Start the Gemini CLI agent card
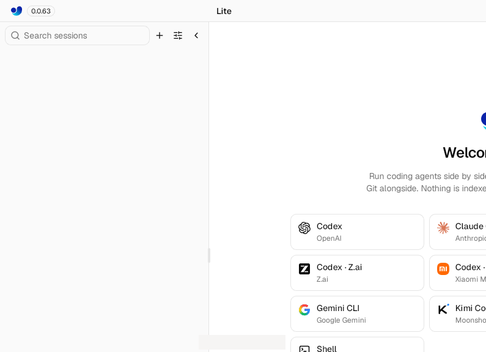Screen dimensions: 486x352 pos(357,313)
